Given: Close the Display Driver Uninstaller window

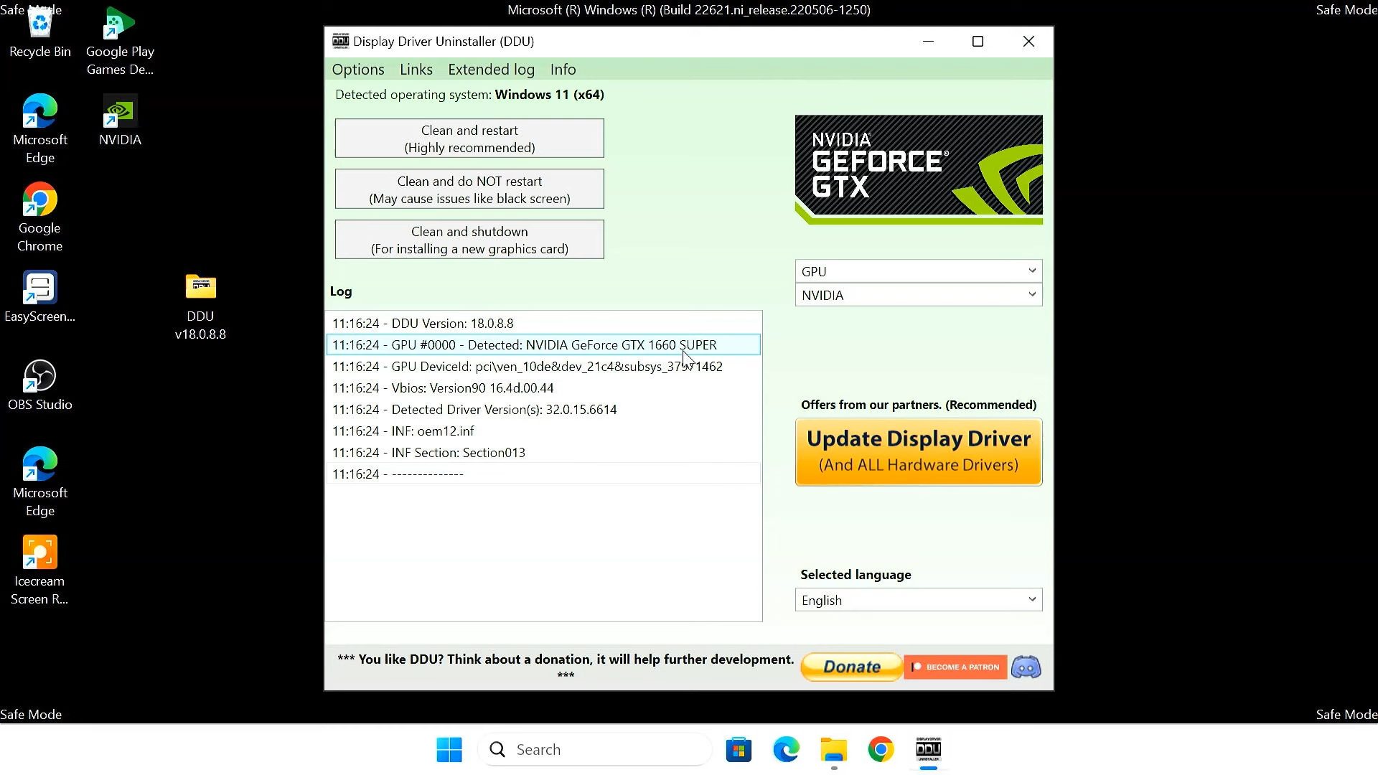Looking at the screenshot, I should (1028, 42).
